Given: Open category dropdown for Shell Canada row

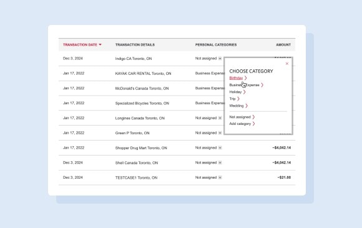Looking at the screenshot, I should click(x=220, y=162).
